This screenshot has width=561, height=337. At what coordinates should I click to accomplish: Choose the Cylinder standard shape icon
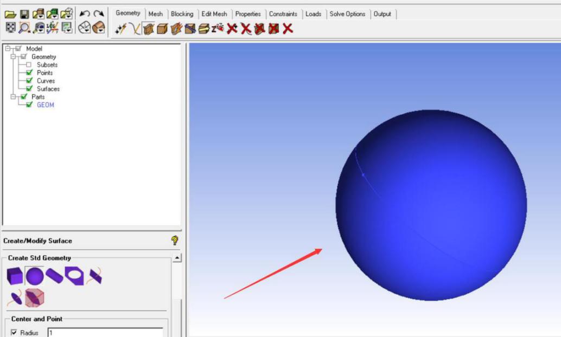click(54, 276)
